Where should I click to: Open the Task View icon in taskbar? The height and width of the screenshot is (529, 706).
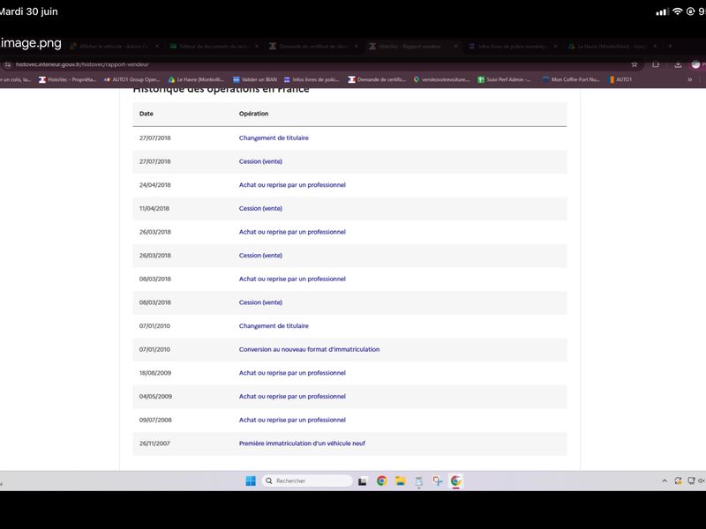[x=363, y=481]
